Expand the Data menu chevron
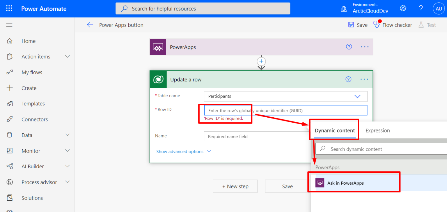Screen dimensions: 447x212 68,135
